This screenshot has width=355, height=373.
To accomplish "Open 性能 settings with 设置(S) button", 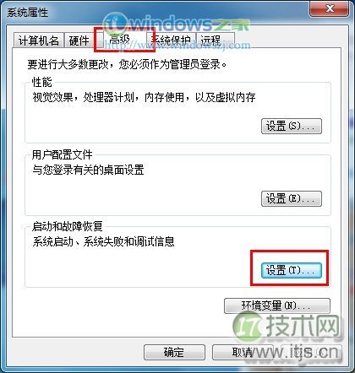I will (292, 126).
